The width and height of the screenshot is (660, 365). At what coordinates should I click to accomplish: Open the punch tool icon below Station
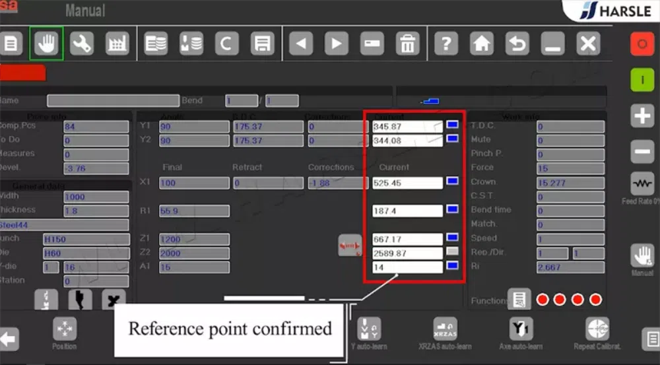(80, 300)
